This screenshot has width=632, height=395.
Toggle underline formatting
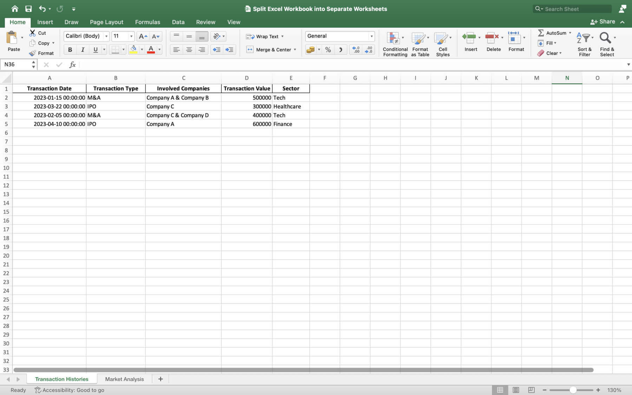[95, 50]
